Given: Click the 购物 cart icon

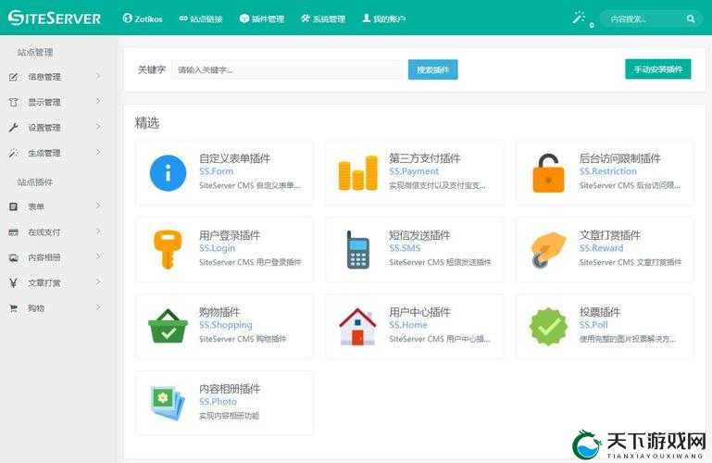Looking at the screenshot, I should 14,308.
